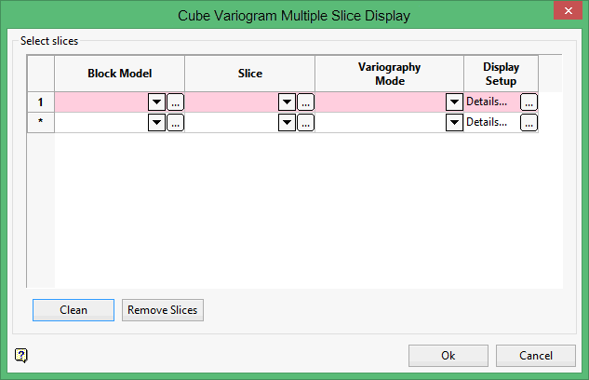
Task: Expand new row Slice dropdown
Action: coord(287,122)
